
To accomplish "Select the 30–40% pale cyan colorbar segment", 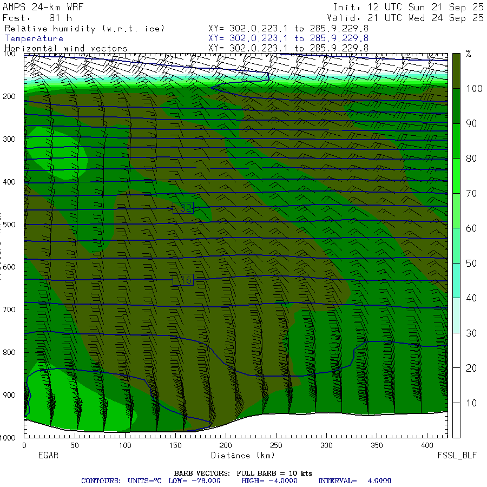I will [x=456, y=315].
